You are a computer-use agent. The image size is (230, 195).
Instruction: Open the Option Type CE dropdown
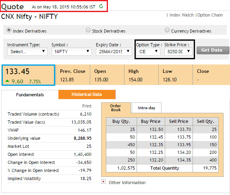point(148,52)
